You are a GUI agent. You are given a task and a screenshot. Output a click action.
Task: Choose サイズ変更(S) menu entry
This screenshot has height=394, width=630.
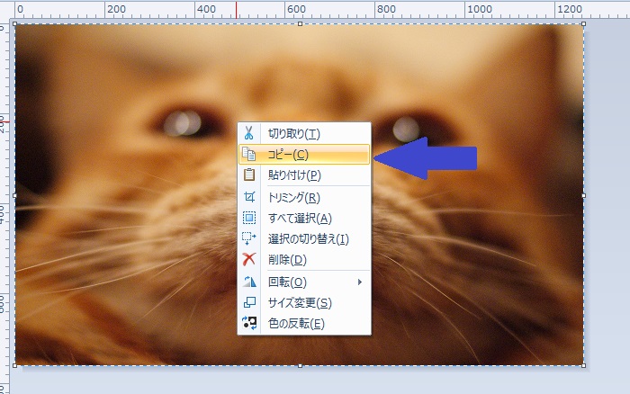[x=304, y=303]
